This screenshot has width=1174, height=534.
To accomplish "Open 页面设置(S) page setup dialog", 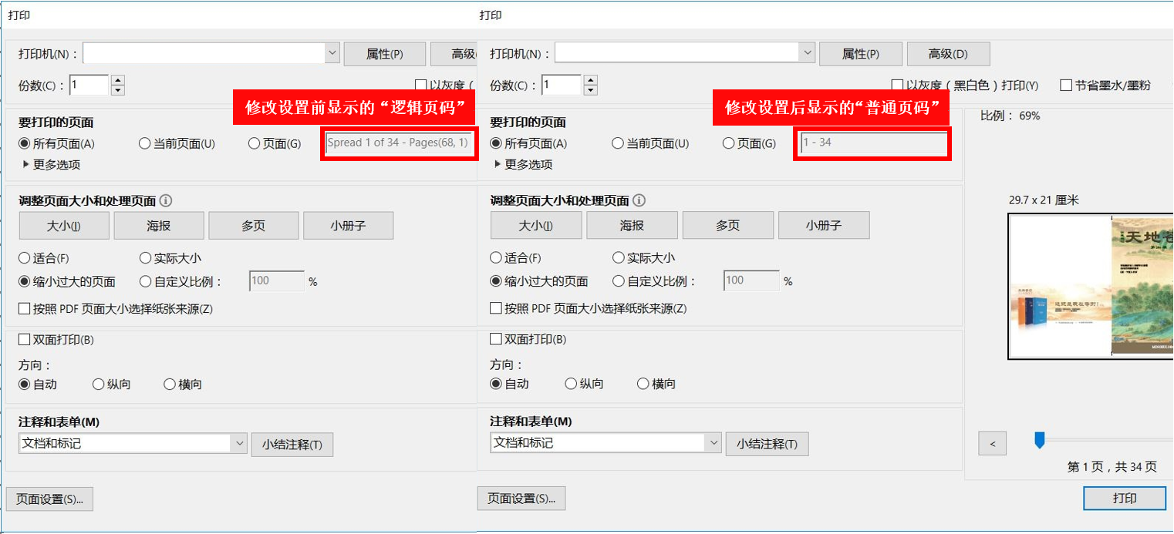I will coord(521,498).
